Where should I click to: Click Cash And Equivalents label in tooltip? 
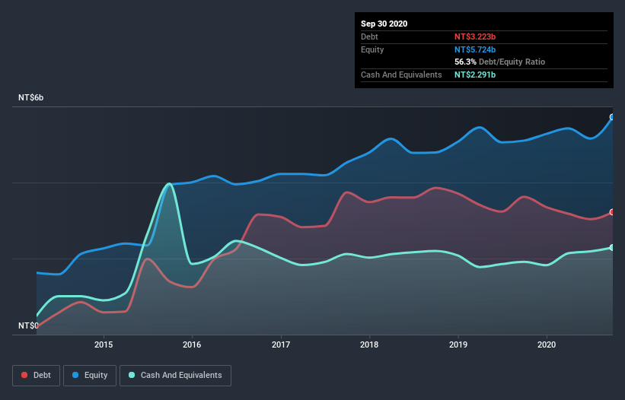coord(401,75)
